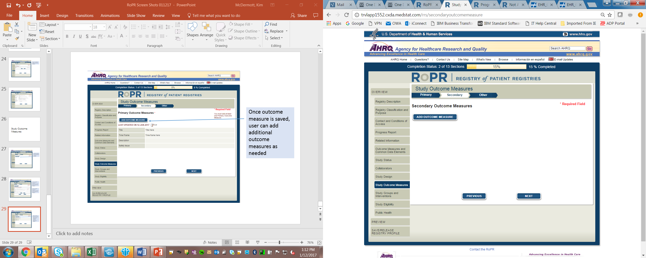Bookmark this page with the star
Screen dimensions: 646x258
point(610,15)
